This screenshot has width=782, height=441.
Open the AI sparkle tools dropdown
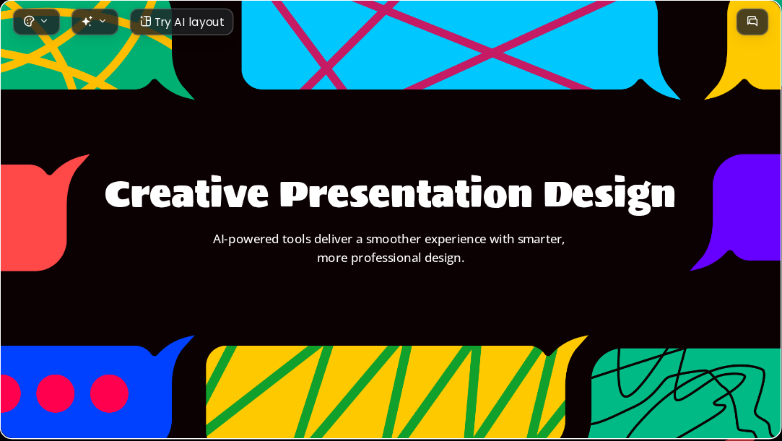pyautogui.click(x=95, y=22)
